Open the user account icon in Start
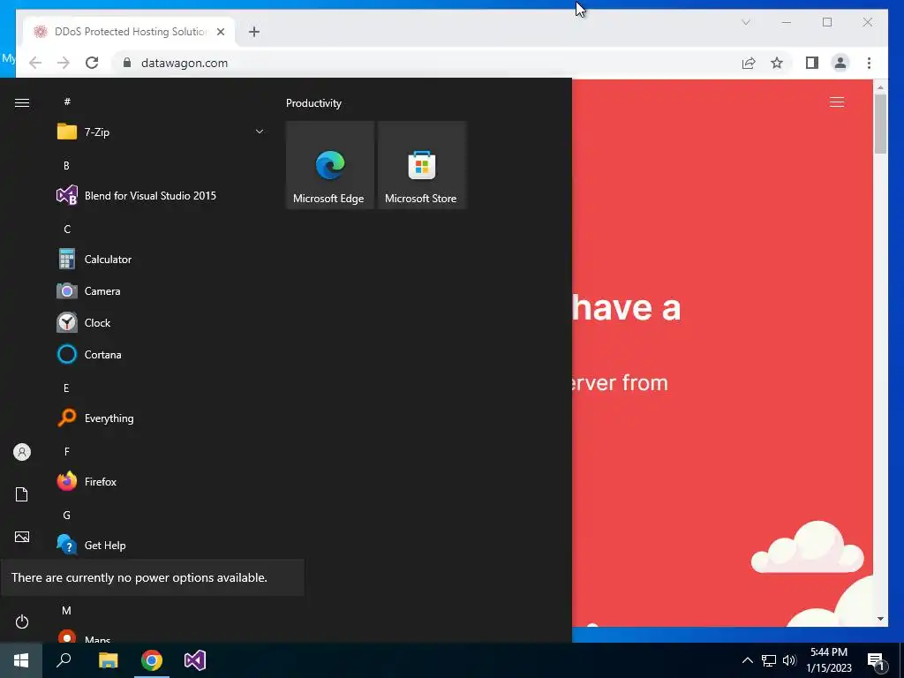 22,452
